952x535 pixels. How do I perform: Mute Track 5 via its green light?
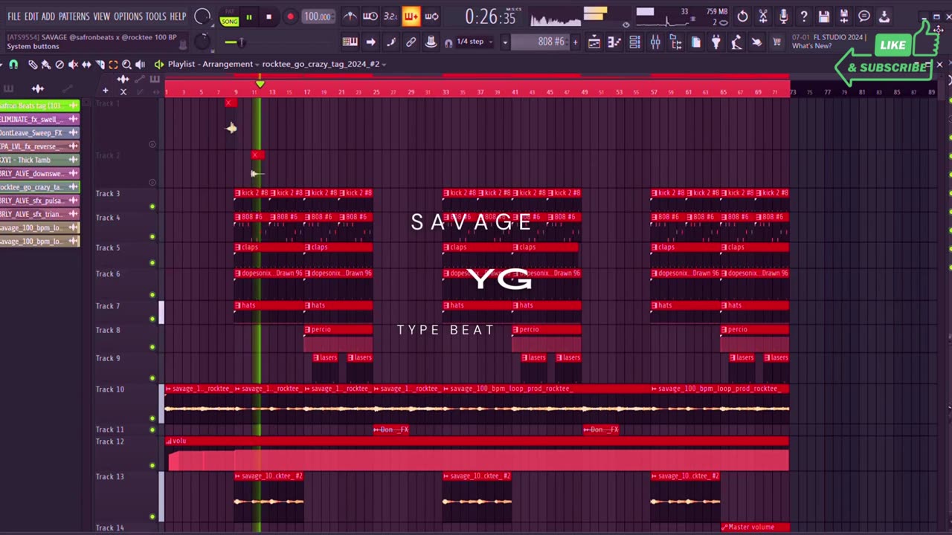pos(152,263)
